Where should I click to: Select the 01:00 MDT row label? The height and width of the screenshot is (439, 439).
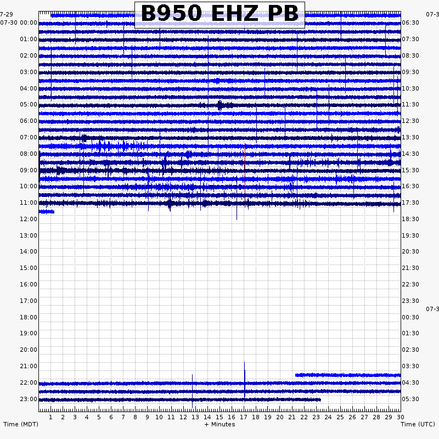tap(29, 39)
